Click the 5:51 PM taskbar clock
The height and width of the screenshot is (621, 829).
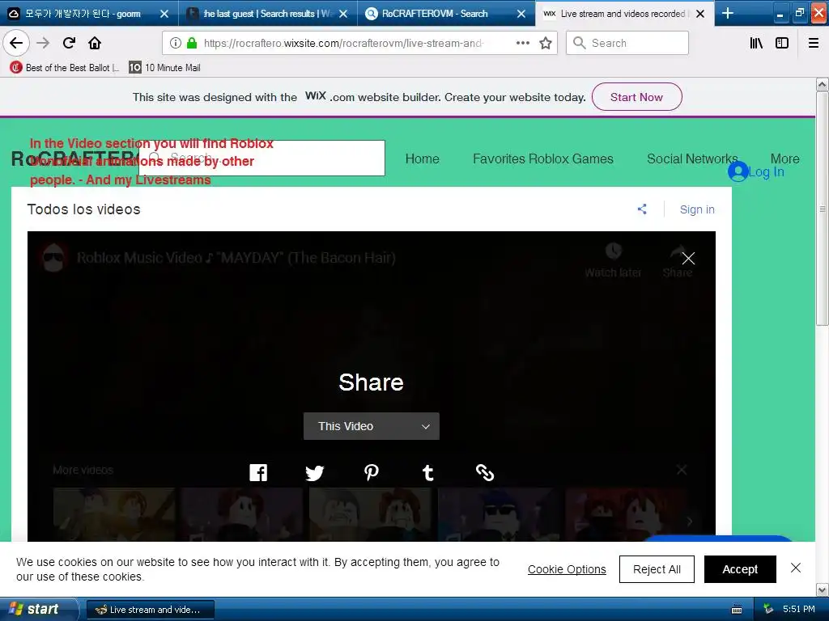click(x=799, y=610)
